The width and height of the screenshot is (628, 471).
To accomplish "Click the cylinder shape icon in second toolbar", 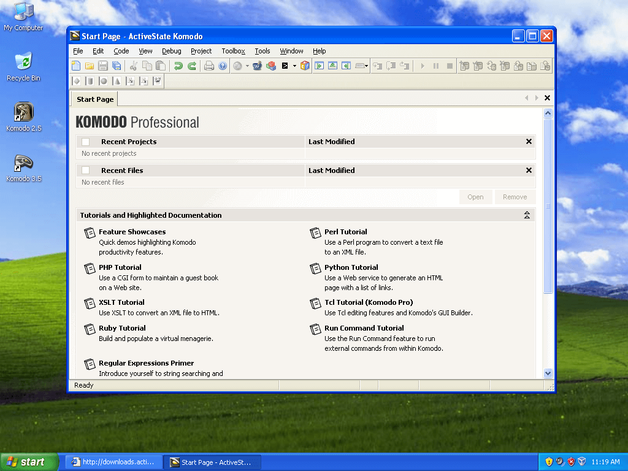I will coord(90,81).
